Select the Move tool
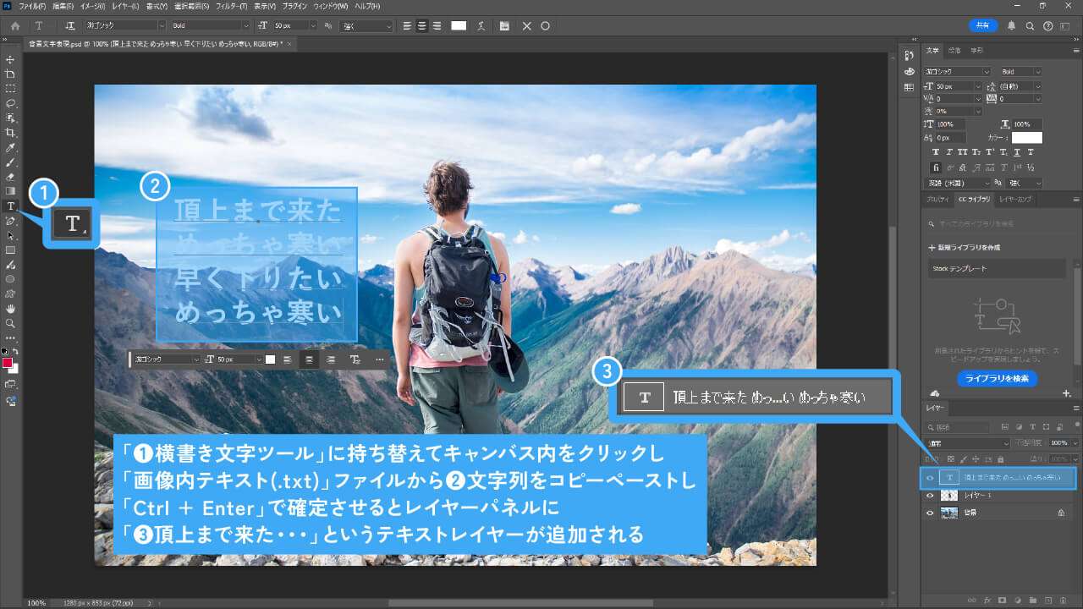The height and width of the screenshot is (609, 1083). pyautogui.click(x=10, y=59)
